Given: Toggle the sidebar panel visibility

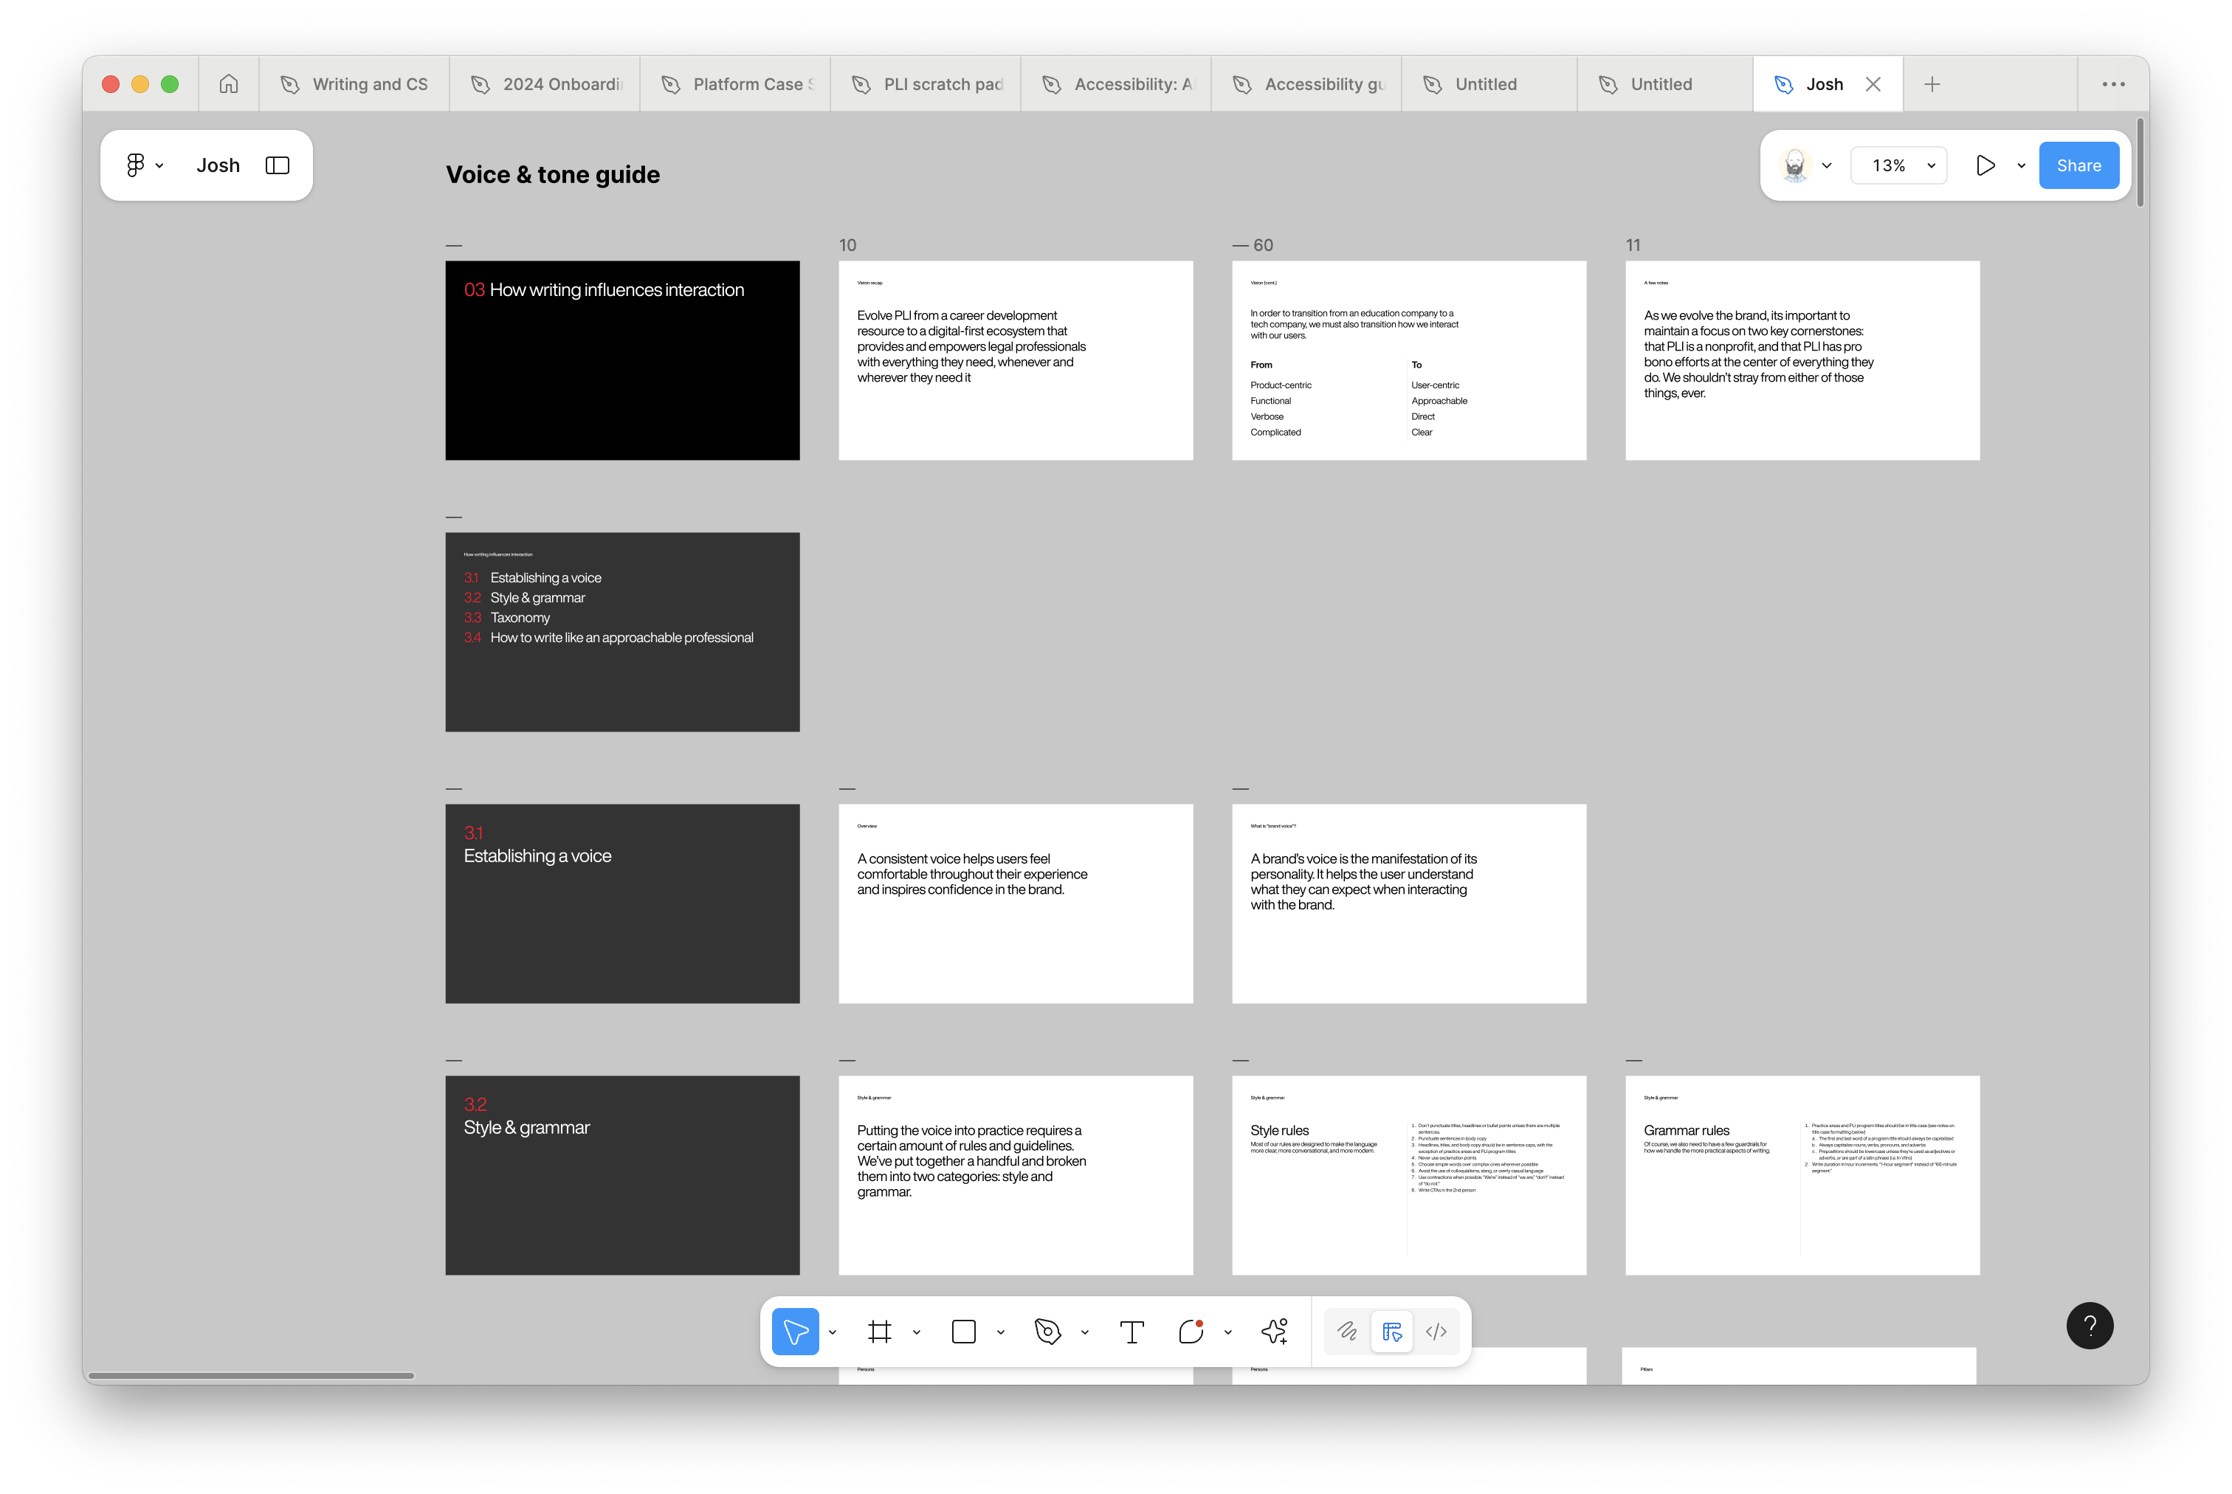Looking at the screenshot, I should [x=278, y=165].
